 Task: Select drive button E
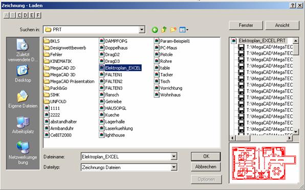tap(32, 15)
